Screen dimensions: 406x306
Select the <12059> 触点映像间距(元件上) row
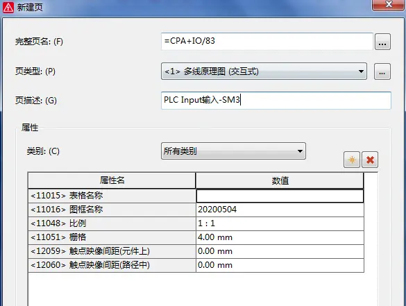pyautogui.click(x=112, y=251)
